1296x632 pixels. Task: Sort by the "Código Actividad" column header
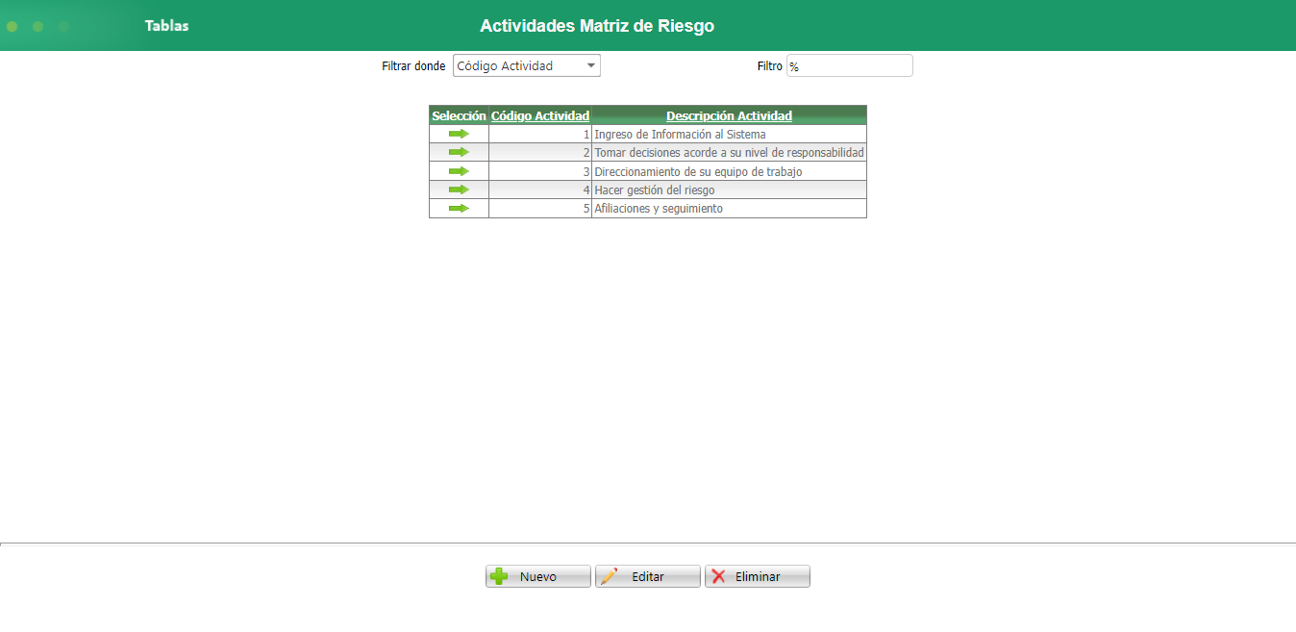click(x=539, y=115)
